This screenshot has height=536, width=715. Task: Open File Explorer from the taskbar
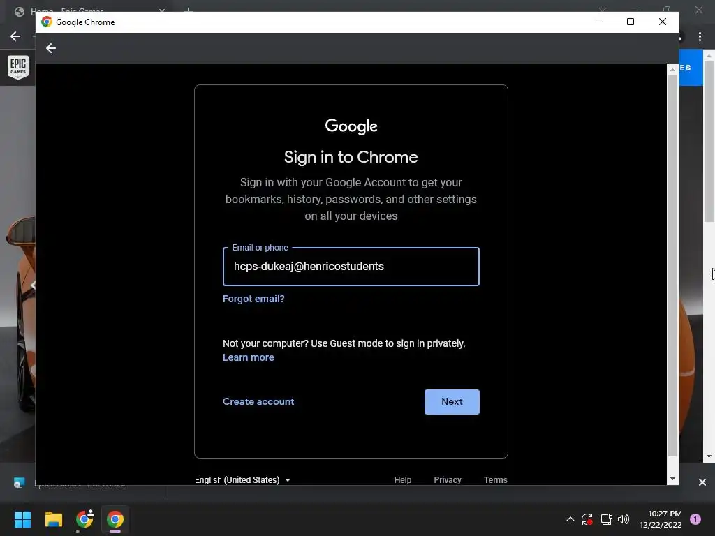53,519
